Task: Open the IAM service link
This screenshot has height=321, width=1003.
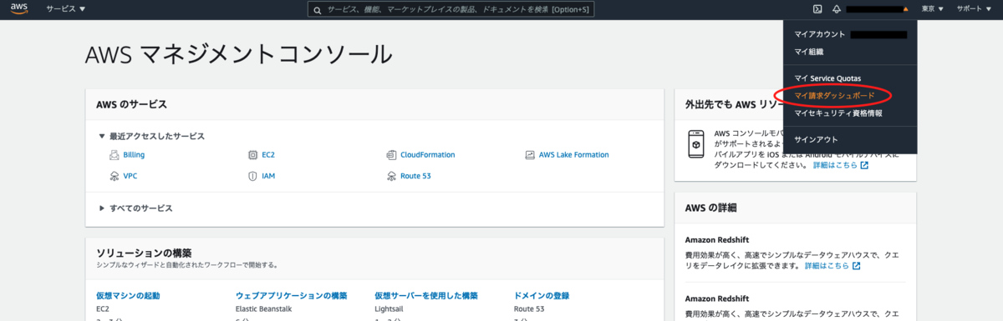Action: click(268, 176)
